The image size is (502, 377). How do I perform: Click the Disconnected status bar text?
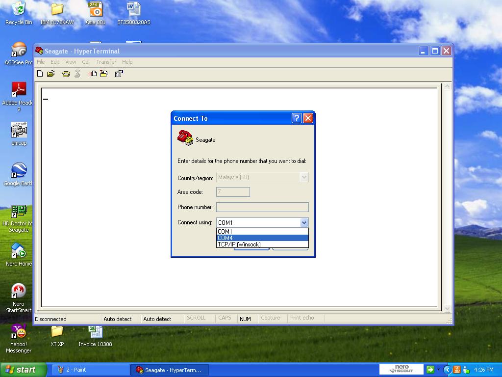point(50,319)
